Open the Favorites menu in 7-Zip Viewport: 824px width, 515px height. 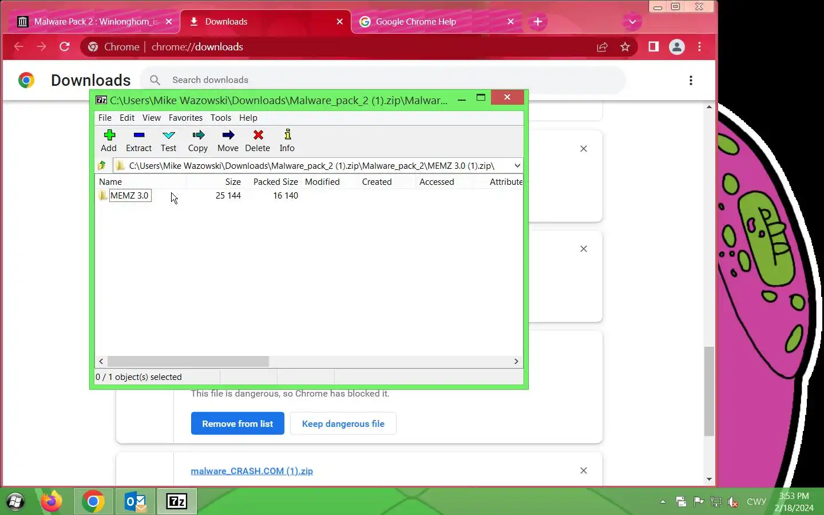(185, 118)
